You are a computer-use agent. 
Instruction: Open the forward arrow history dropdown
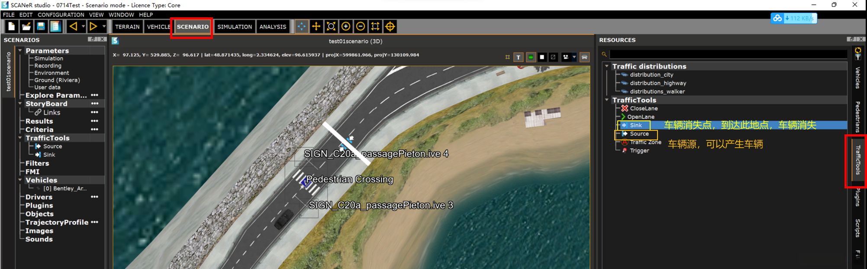(104, 26)
